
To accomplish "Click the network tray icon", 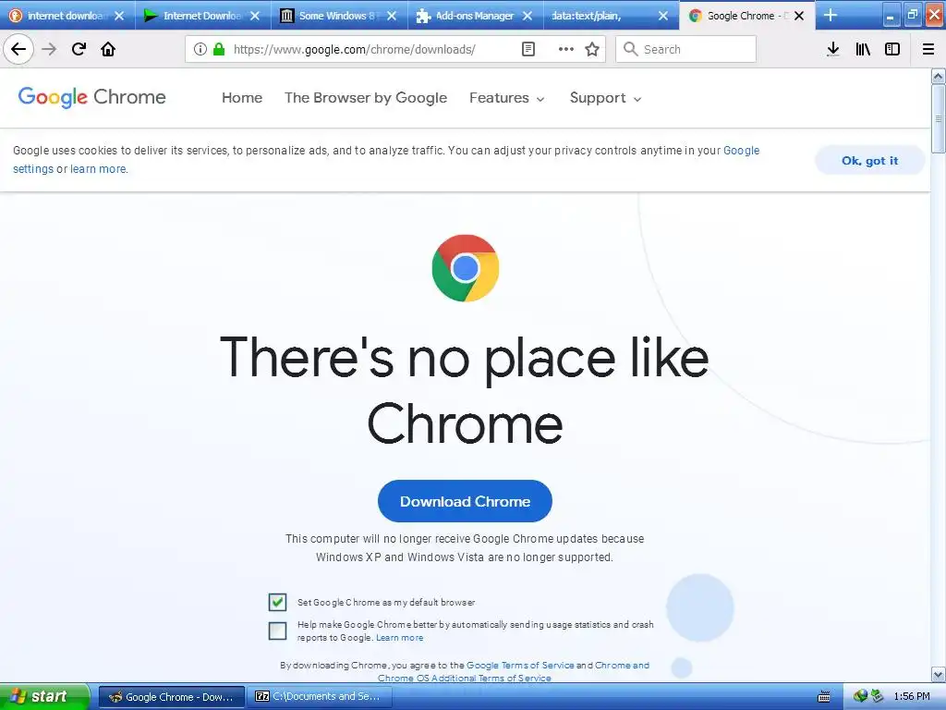I will (x=860, y=697).
